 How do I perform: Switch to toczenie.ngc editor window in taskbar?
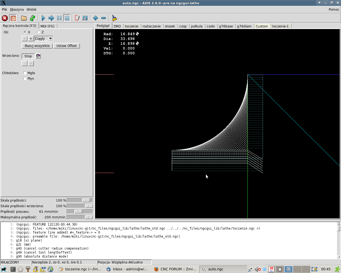click(80, 269)
